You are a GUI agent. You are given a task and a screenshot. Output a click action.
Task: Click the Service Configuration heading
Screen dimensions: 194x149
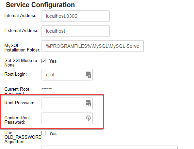[x=40, y=5]
